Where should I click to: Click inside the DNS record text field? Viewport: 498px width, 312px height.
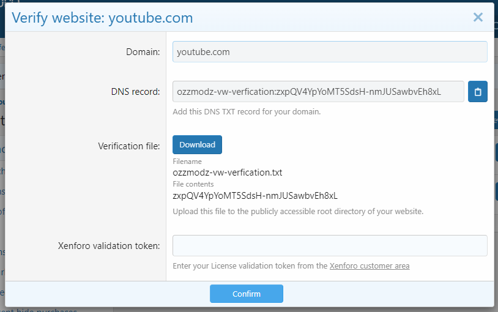pyautogui.click(x=318, y=92)
